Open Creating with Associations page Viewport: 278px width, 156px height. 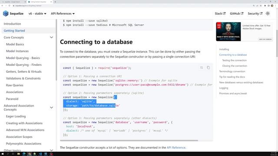[24, 123]
